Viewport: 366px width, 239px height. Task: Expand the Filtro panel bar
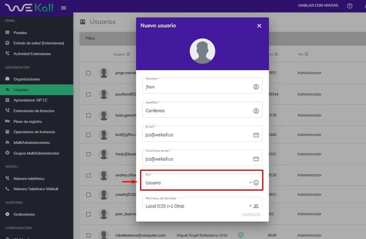[106, 38]
